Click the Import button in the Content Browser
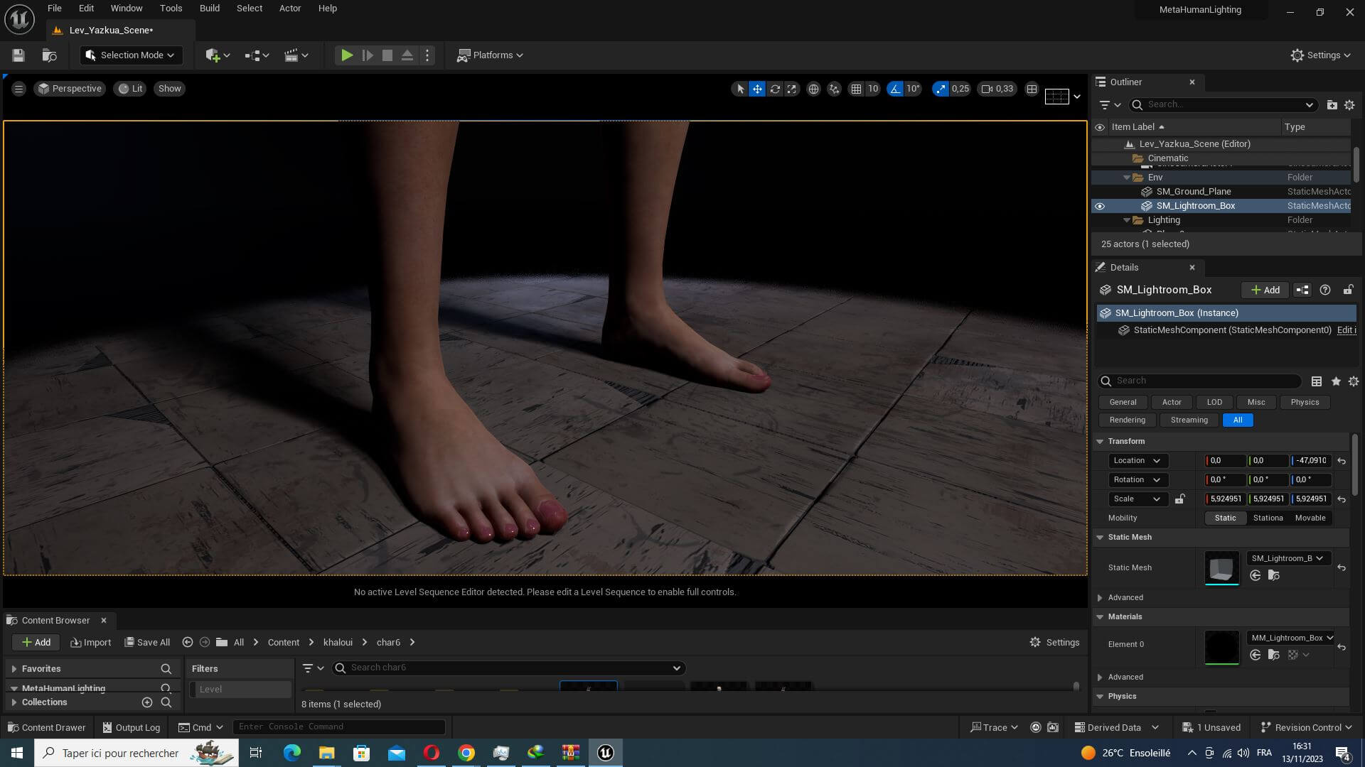Screen dimensions: 1365x767 coord(91,642)
